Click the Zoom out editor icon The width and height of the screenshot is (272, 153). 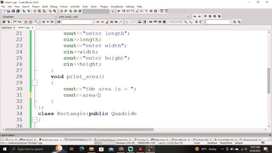pyautogui.click(x=190, y=22)
